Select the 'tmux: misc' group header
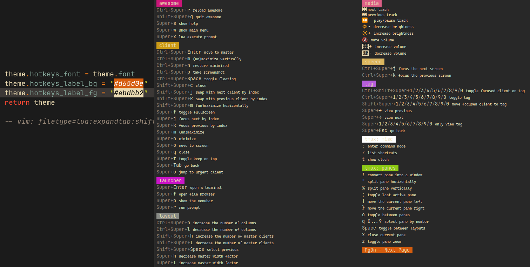530x267 pixels. point(379,139)
